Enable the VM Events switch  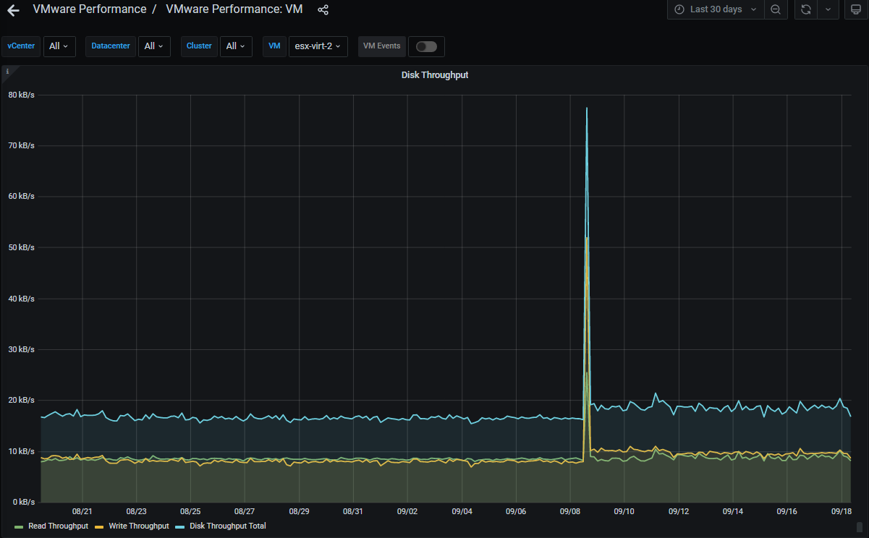[x=426, y=46]
